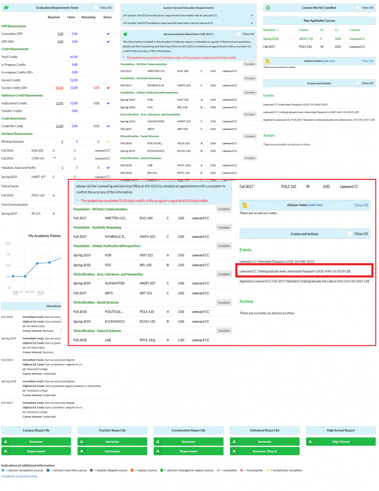Screen dimensions: 379x491
Task: Open Individual Report By Semester report
Action: coord(264,442)
